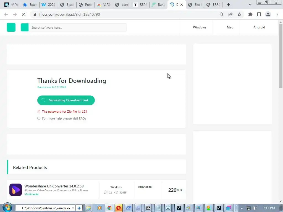Open the media player taskbar icon

(x=99, y=208)
